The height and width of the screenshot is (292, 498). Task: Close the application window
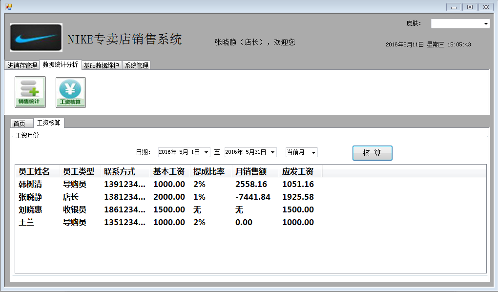pos(486,7)
